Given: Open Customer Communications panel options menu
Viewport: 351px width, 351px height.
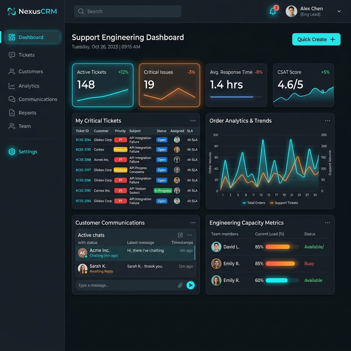Looking at the screenshot, I should pos(193,223).
